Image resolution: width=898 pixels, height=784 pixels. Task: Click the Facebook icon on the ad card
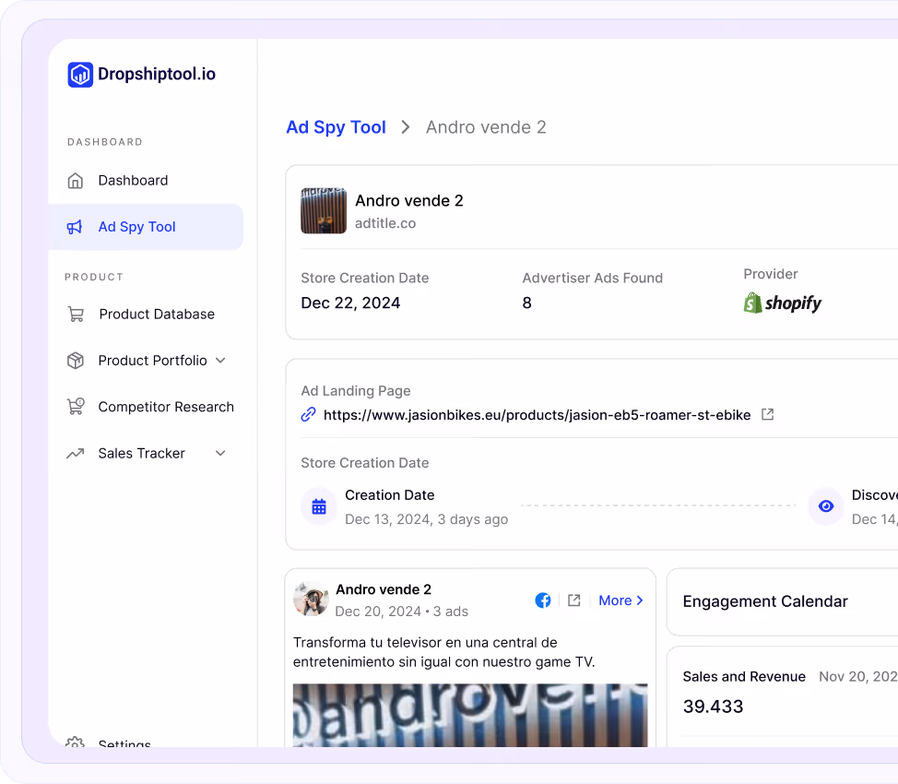coord(543,600)
